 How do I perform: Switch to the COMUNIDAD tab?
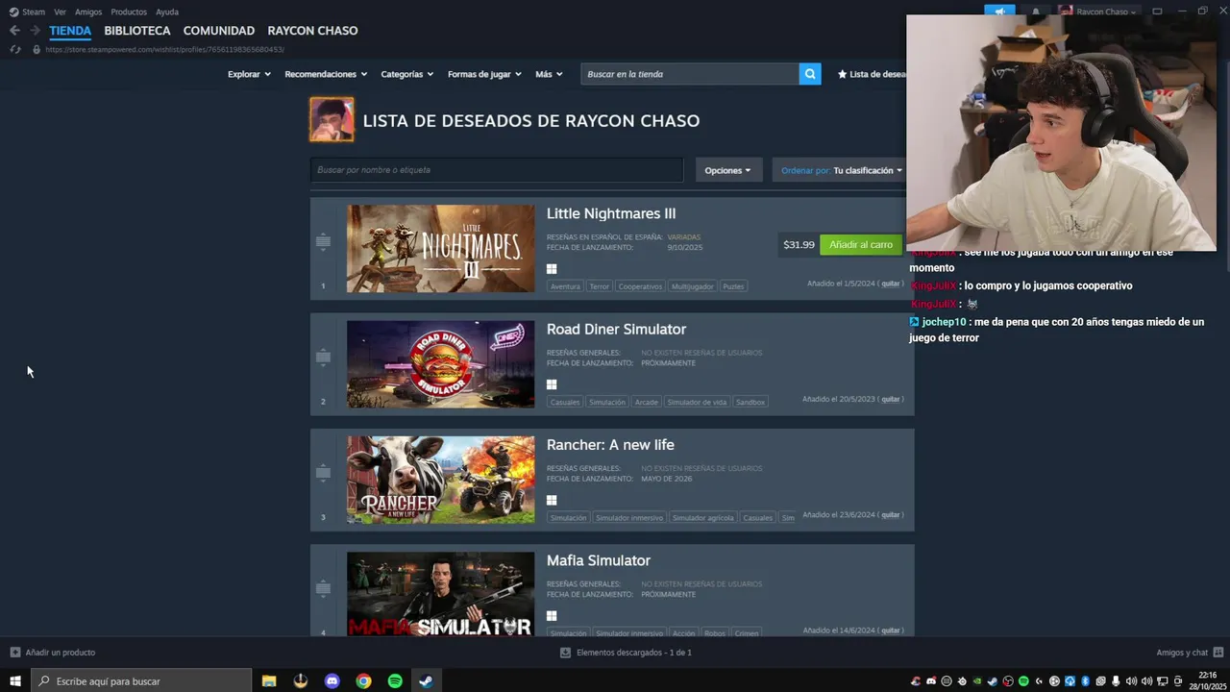tap(219, 31)
